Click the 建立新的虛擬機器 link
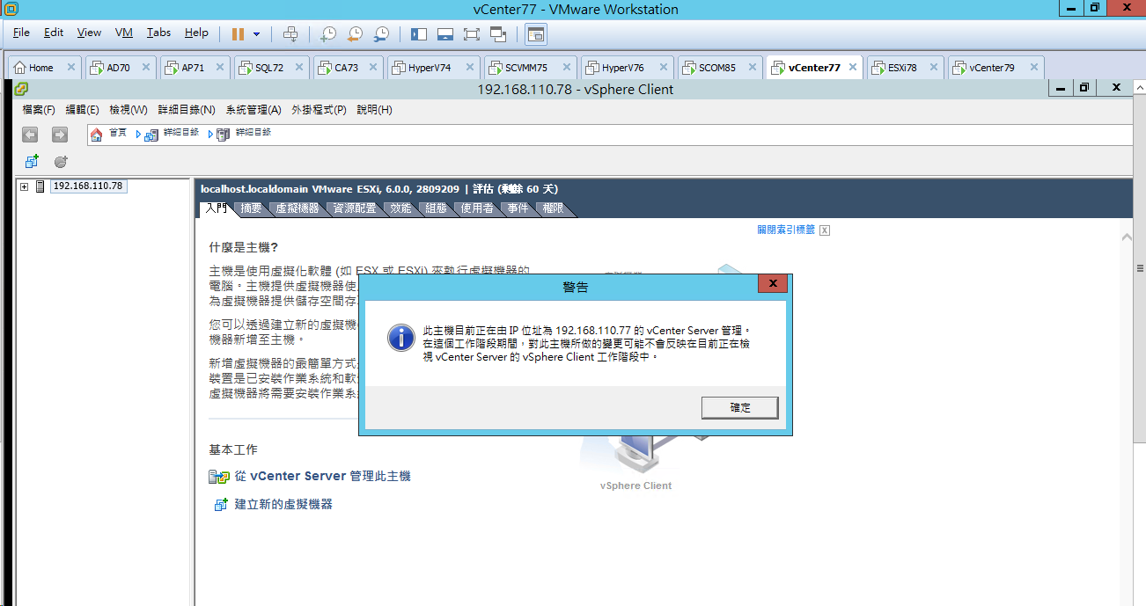The height and width of the screenshot is (606, 1146). (x=283, y=504)
